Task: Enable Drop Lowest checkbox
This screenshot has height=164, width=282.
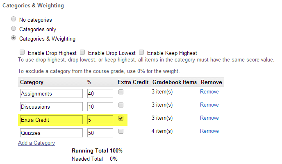Action: click(82, 52)
